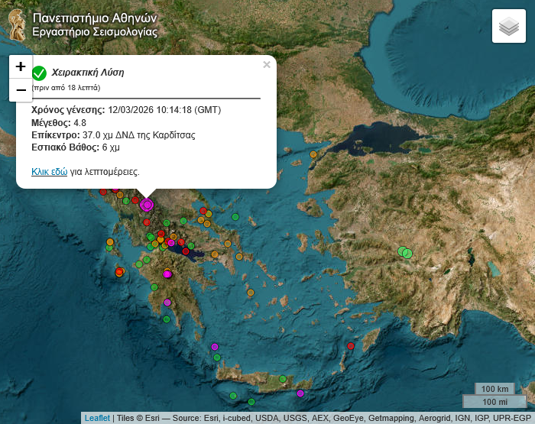Select the light green markers in western Turkey
Screen dimensions: 535x424
405,252
